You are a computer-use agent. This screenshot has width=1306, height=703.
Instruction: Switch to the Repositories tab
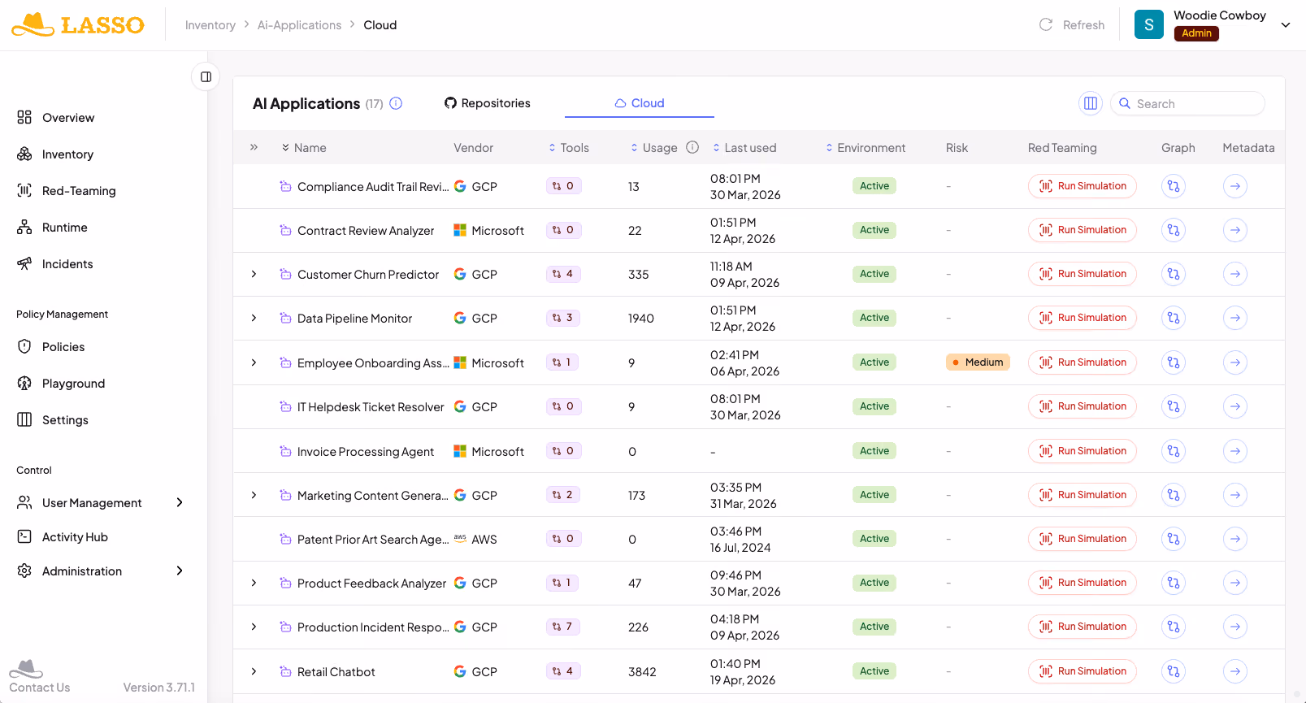pyautogui.click(x=488, y=103)
